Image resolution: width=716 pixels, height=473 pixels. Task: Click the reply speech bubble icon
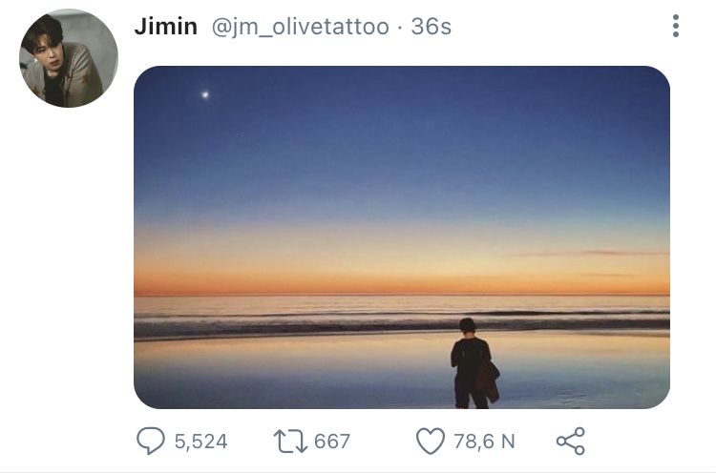pyautogui.click(x=151, y=441)
